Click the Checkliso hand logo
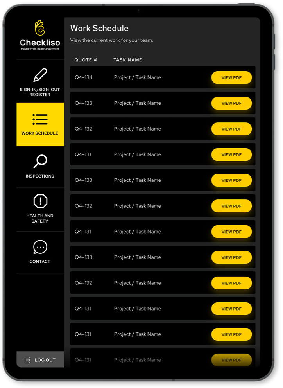The image size is (283, 388). pyautogui.click(x=39, y=28)
